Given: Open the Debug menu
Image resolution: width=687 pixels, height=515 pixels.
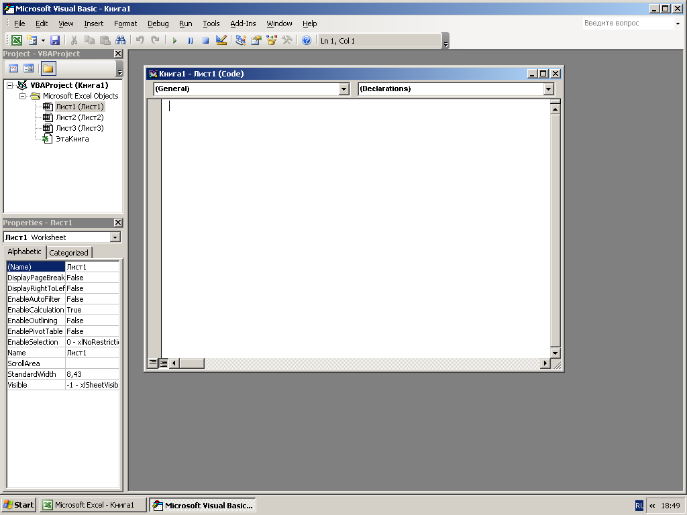Looking at the screenshot, I should click(x=158, y=23).
